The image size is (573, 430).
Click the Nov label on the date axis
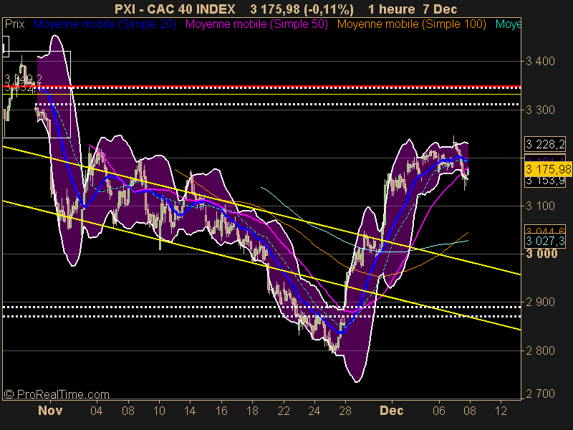[x=50, y=410]
